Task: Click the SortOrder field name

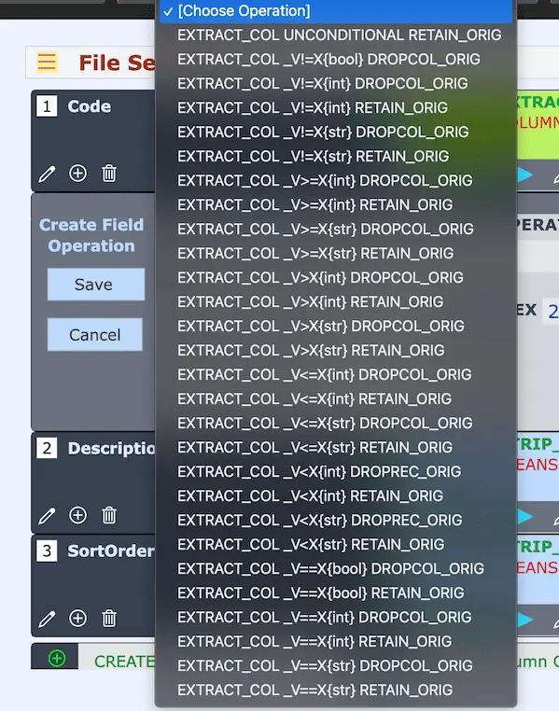Action: [x=111, y=551]
